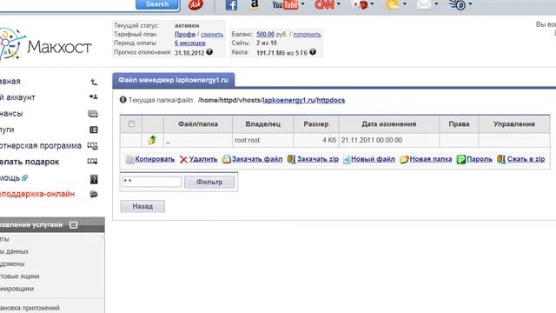Open the Facebook toolbar icon
556x313 pixels.
tap(232, 5)
